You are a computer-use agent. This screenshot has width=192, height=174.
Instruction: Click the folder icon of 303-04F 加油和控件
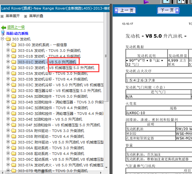point(14,125)
